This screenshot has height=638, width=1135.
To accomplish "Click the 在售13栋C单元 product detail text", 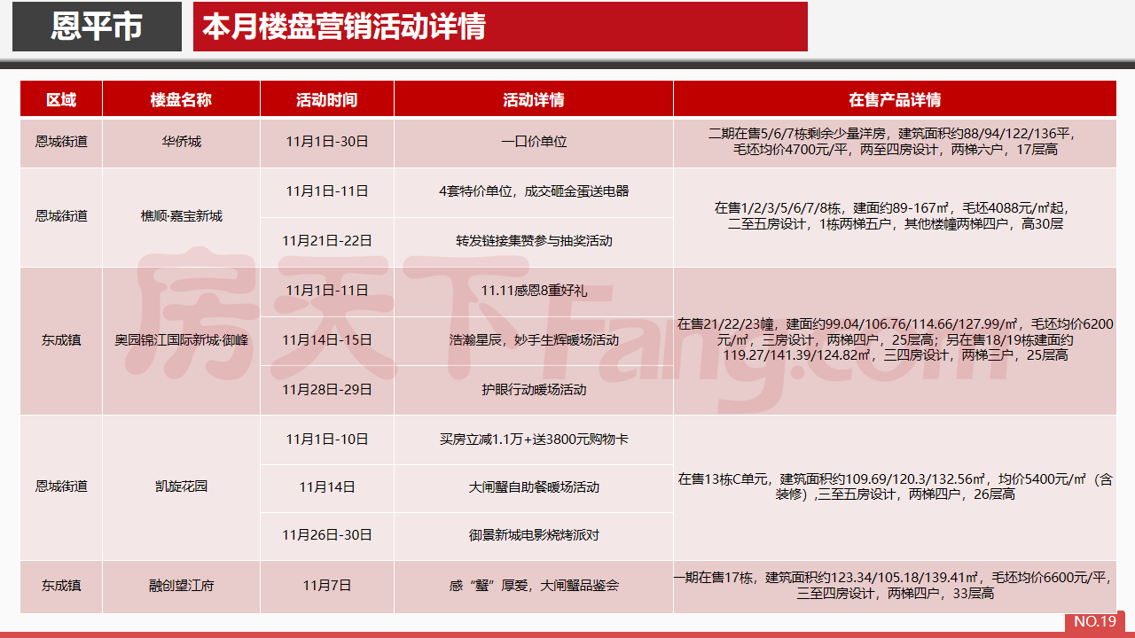I will [x=895, y=486].
